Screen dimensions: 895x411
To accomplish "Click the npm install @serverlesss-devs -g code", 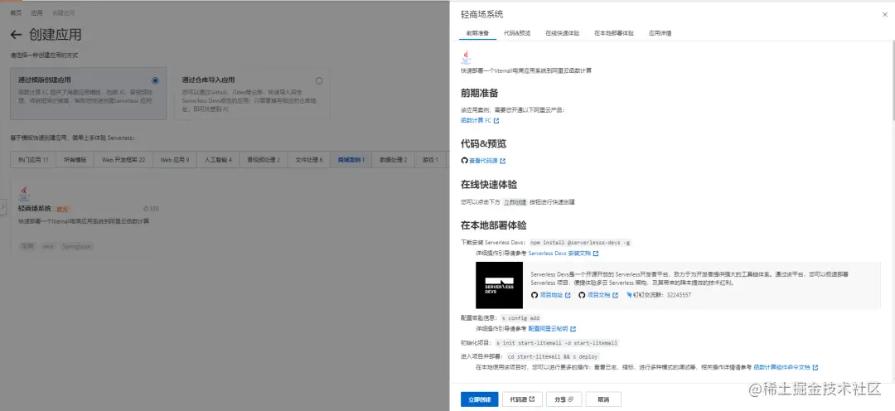I will click(x=580, y=243).
